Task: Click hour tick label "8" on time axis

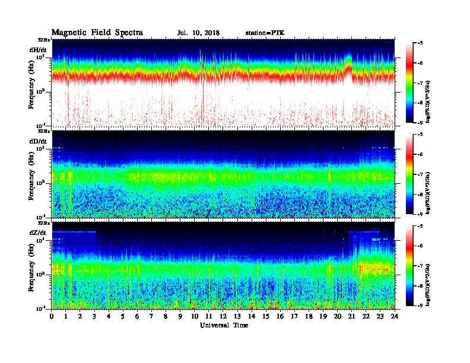Action: pos(166,316)
